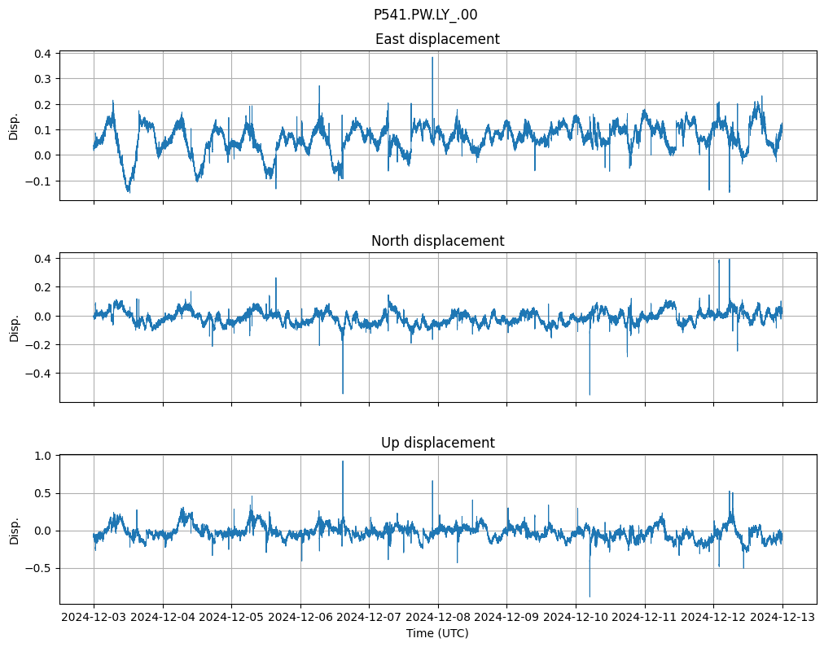Click the 2024-12-08 date tick label
The width and height of the screenshot is (824, 647).
(438, 617)
